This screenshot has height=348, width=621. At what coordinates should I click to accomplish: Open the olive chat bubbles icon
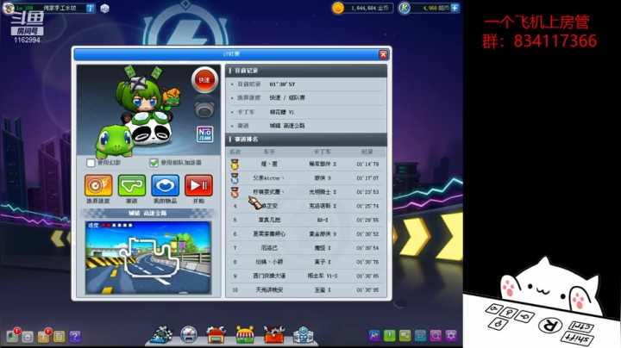(x=405, y=336)
